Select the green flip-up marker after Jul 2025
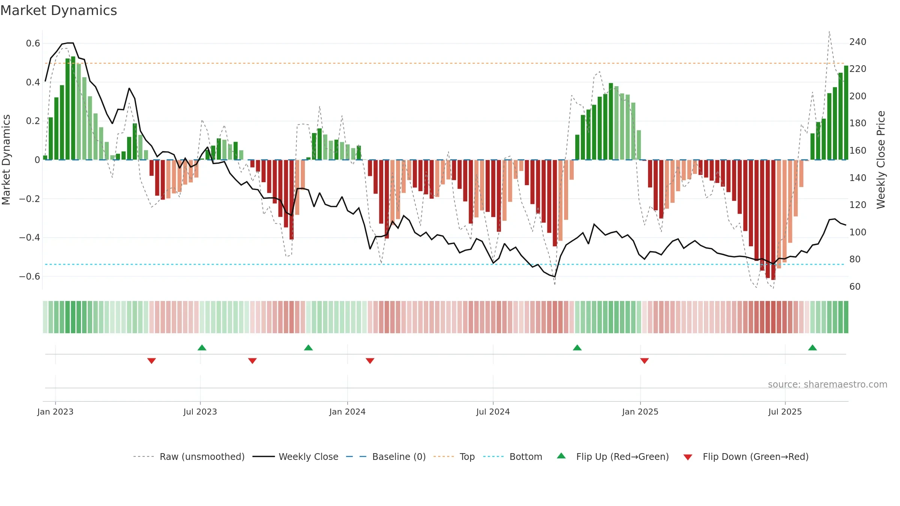The image size is (900, 506). (812, 347)
